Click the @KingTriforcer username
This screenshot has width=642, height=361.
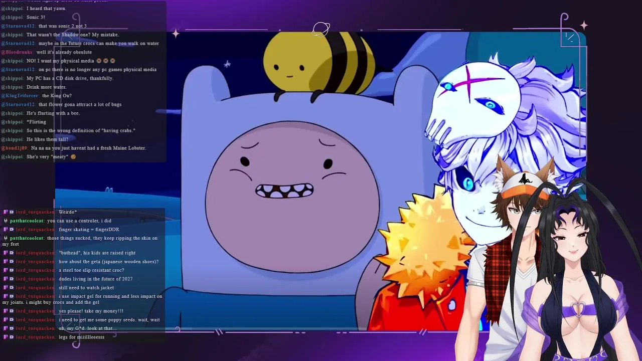pos(20,96)
